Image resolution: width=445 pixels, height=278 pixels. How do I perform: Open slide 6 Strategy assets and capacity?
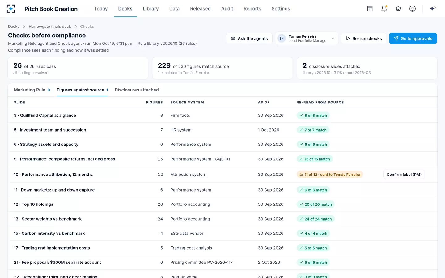pos(222,145)
